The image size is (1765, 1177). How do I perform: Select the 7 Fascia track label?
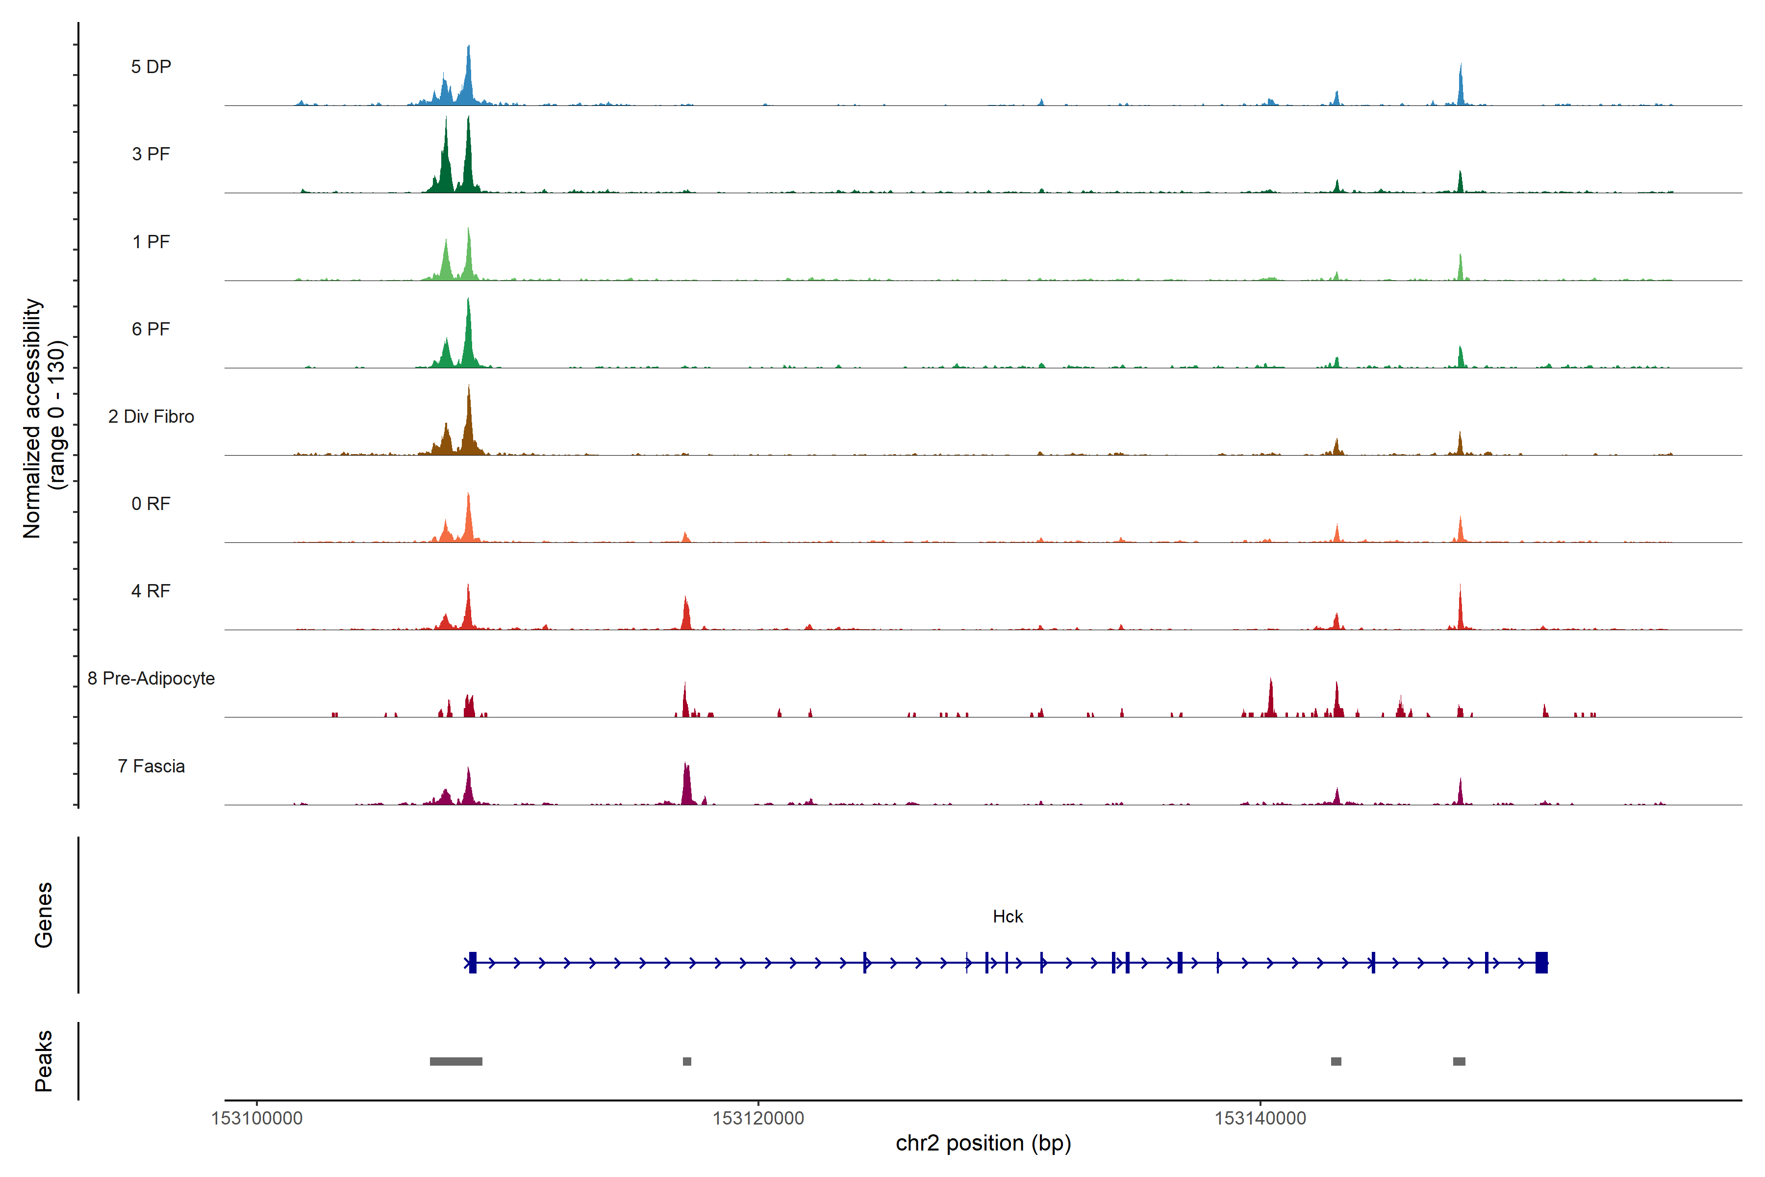point(151,766)
